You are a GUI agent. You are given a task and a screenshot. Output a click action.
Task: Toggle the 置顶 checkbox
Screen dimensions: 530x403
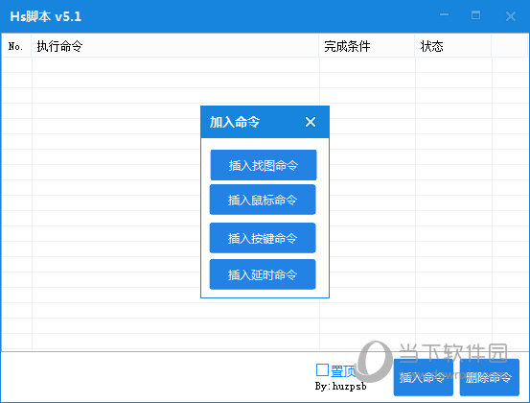pos(322,370)
